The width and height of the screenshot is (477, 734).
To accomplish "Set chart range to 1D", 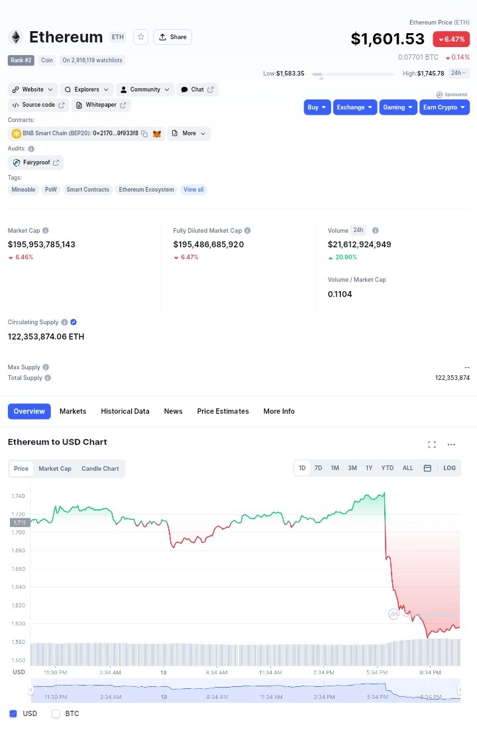I will 302,468.
